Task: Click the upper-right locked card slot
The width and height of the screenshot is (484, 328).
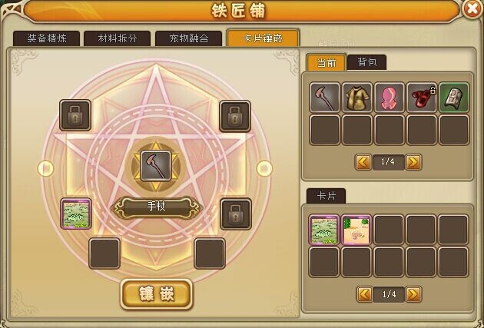Action: point(235,116)
